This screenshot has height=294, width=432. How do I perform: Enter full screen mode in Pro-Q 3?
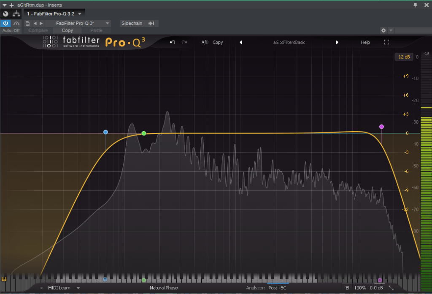pyautogui.click(x=386, y=42)
